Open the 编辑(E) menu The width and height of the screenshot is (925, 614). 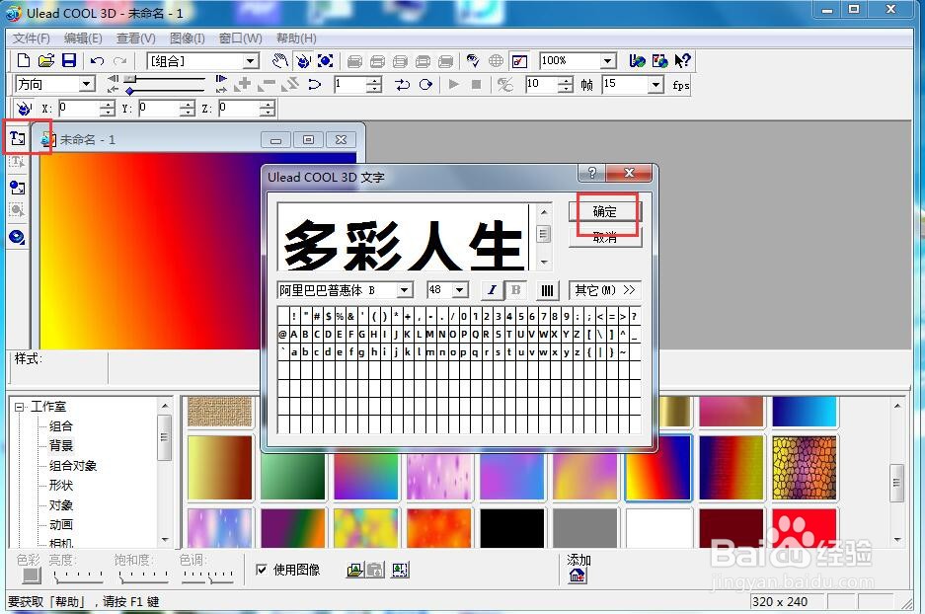pyautogui.click(x=83, y=38)
